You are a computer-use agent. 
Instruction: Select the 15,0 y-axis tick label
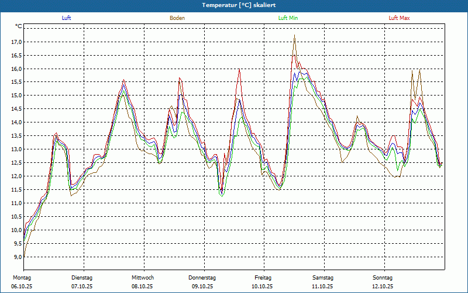click(x=16, y=96)
